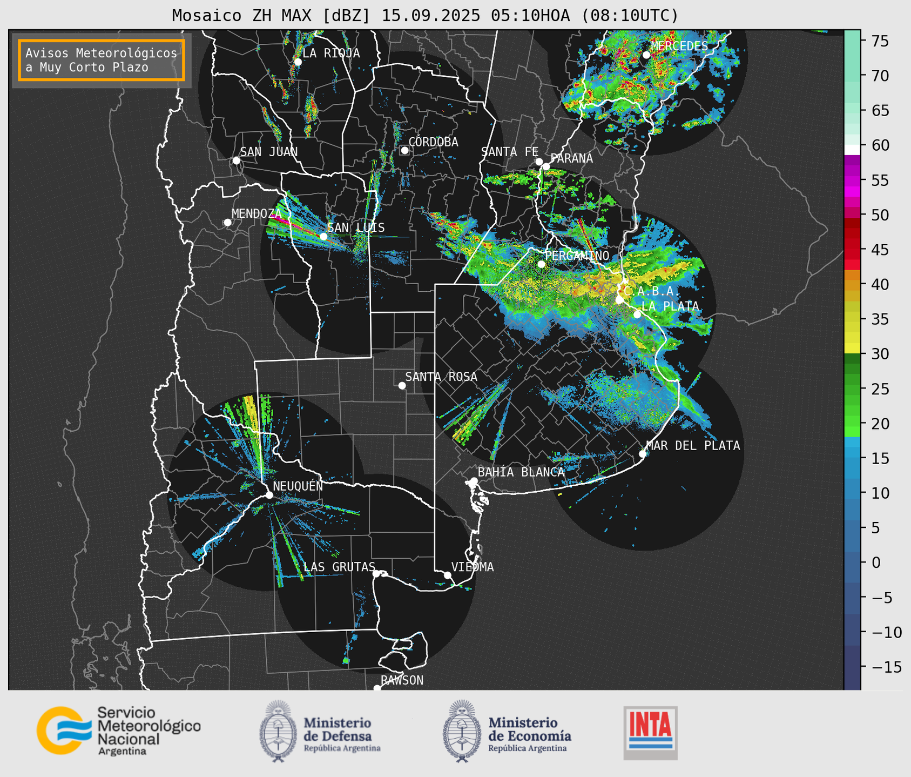Click the white 60 dBZ color band
The width and height of the screenshot is (911, 777).
(852, 149)
